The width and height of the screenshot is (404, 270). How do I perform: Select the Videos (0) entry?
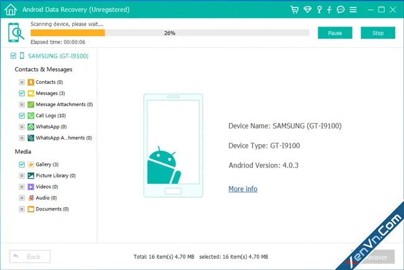tap(47, 187)
